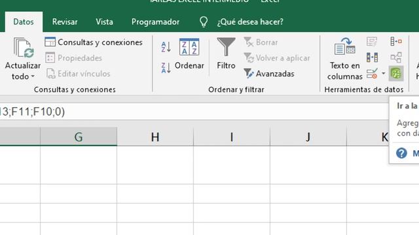Sort descending Z to A
Viewport: 419px width, 235px height.
[x=166, y=68]
